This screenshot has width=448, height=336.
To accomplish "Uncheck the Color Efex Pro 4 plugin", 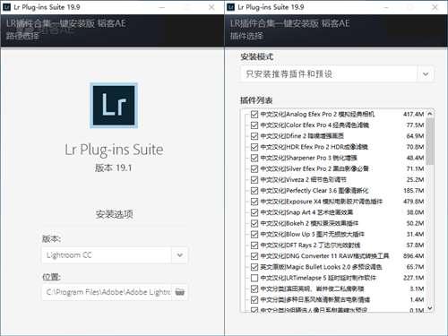I will click(x=254, y=125).
